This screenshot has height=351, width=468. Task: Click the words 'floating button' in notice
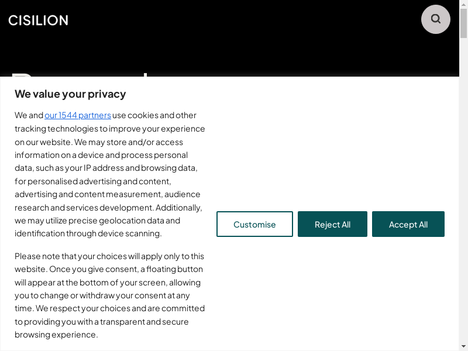coord(174,269)
